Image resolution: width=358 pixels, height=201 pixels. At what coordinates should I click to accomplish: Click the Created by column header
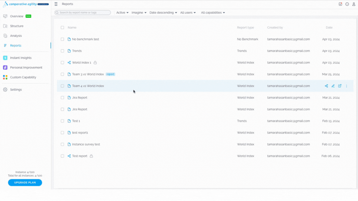(275, 28)
